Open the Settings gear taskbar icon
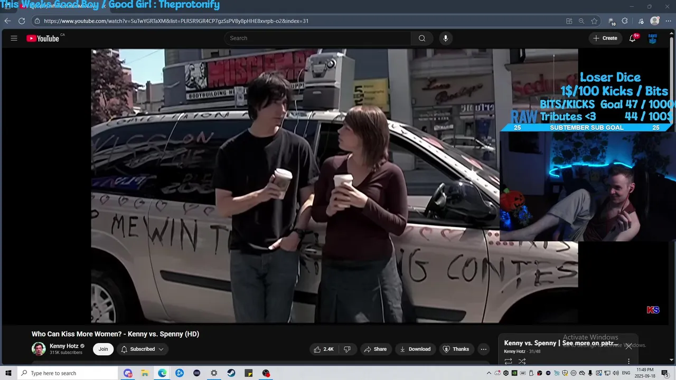This screenshot has height=380, width=676. (x=214, y=373)
